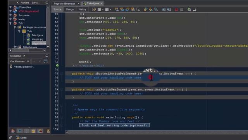Expand the Bibliothèques node
Viewport: 248px width, 140px height.
click(x=15, y=47)
